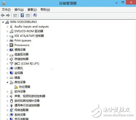Screen dimensions: 136x120
Task: Collapse the WIN-VOEOI9BL4N3 root node
Action: (3, 22)
